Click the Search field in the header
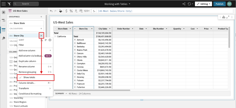The image size is (236, 108). click(26, 4)
